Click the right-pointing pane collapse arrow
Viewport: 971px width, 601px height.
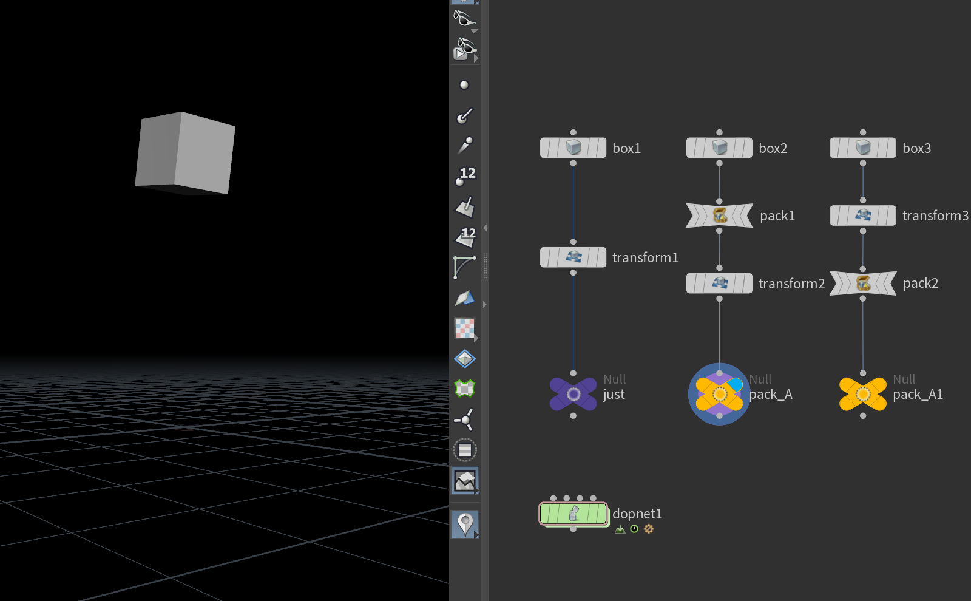[485, 304]
